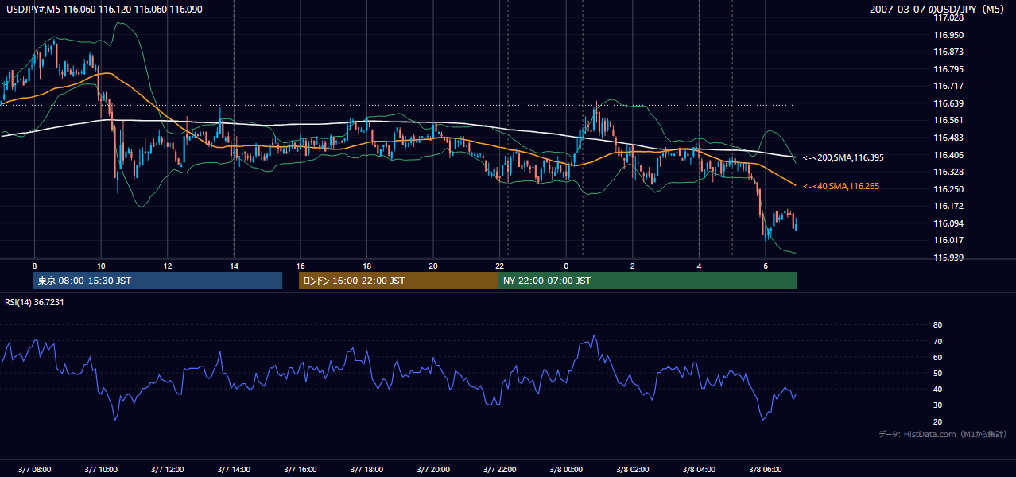Click the 3/8 02:00 date label
Image resolution: width=1016 pixels, height=477 pixels.
pos(632,469)
